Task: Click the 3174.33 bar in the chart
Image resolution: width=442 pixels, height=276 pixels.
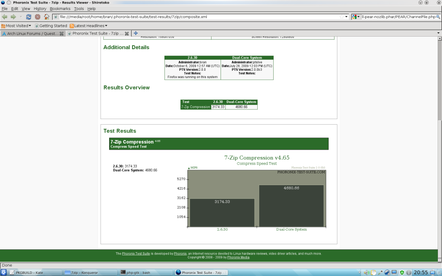Action: pos(222,213)
